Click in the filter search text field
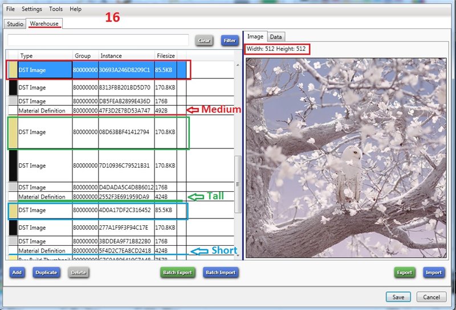 coord(97,40)
